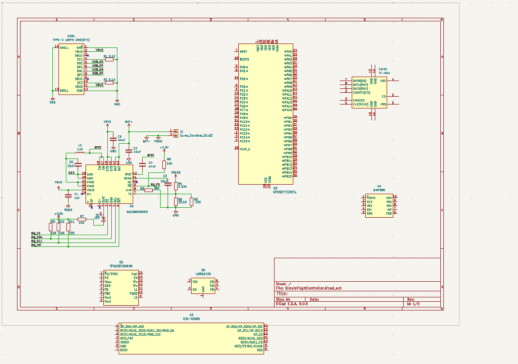Select the TPS63070RNMR regulator U5
This screenshot has width=518, height=364.
point(121,287)
